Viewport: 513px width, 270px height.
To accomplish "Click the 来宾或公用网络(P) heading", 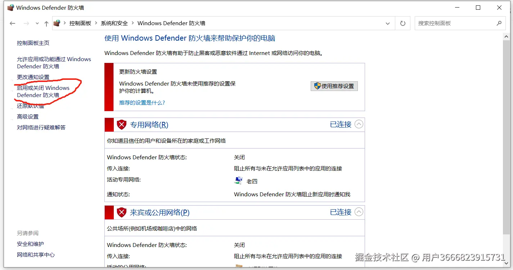I will coord(159,212).
